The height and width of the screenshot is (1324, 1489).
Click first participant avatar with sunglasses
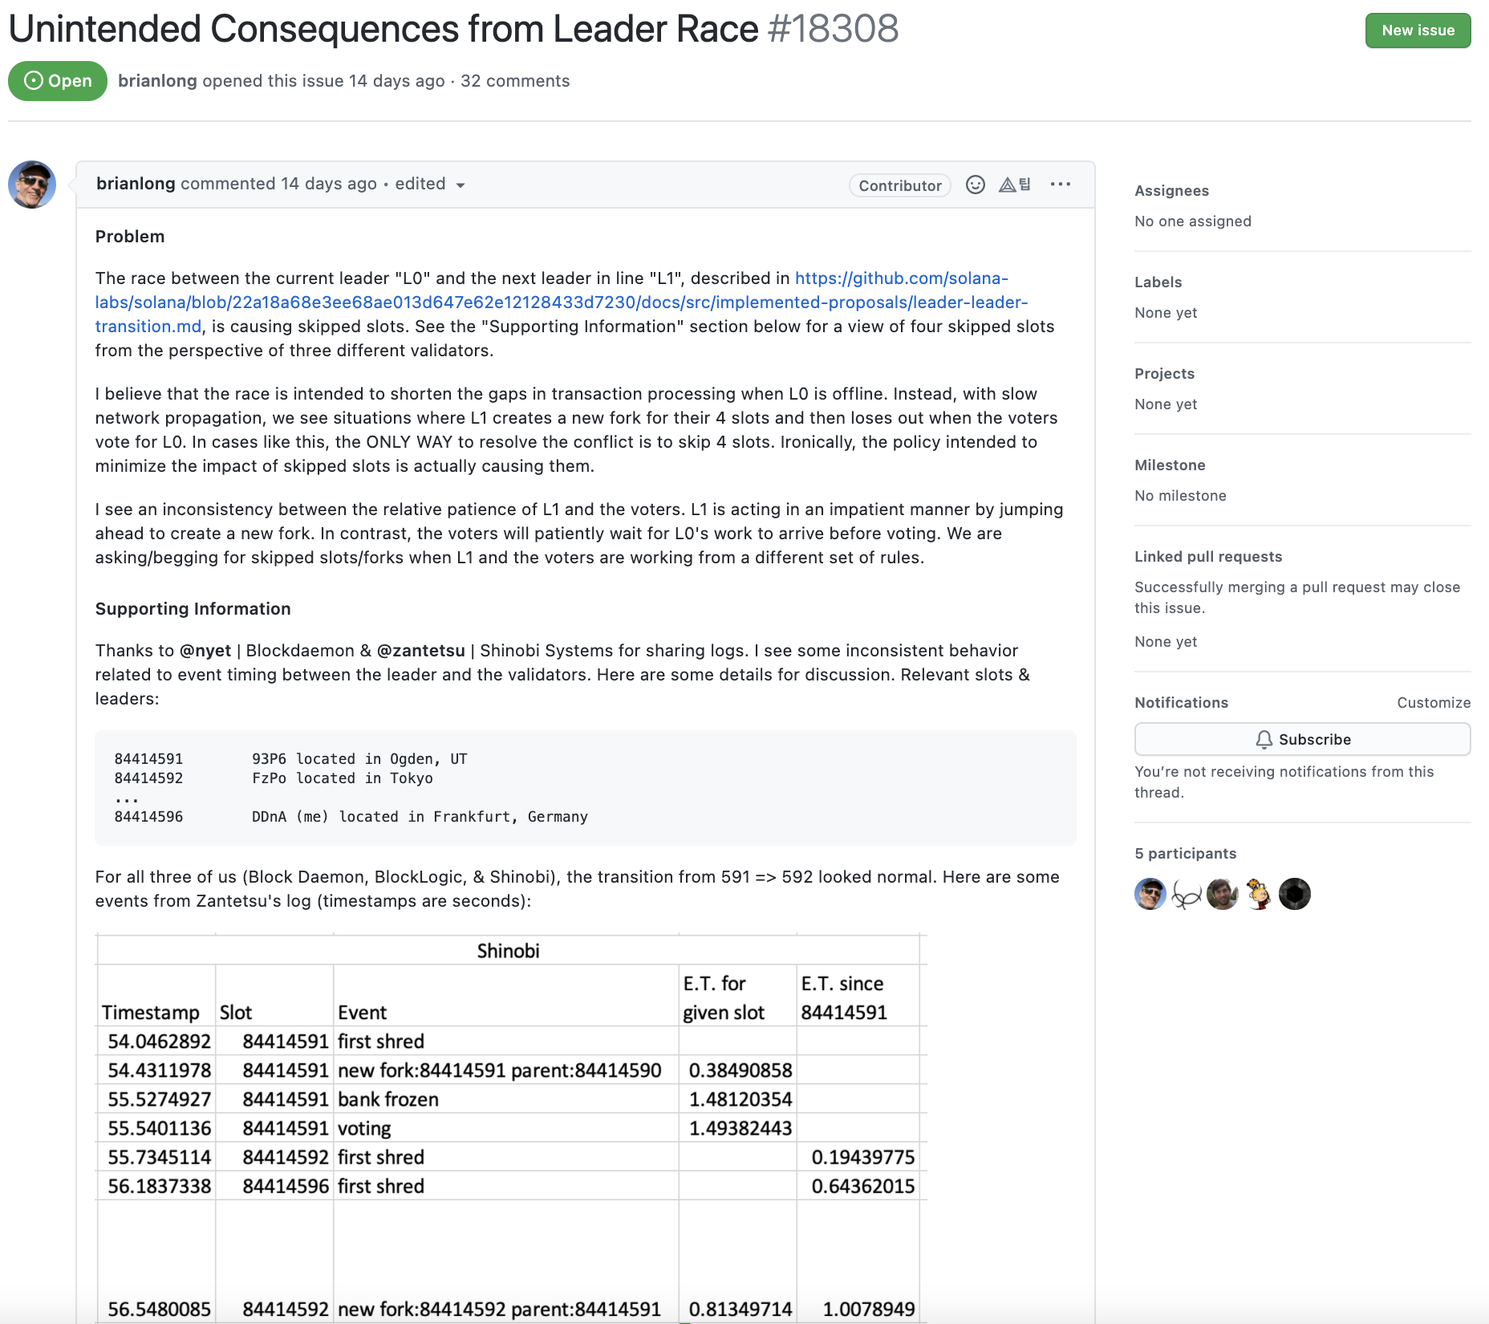[1150, 894]
